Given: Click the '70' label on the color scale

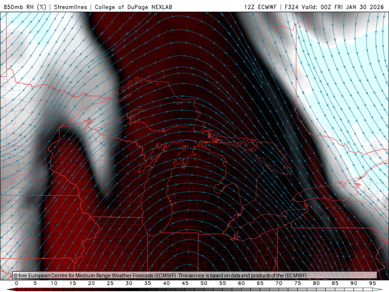Looking at the screenshot, I should pyautogui.click(x=279, y=283).
